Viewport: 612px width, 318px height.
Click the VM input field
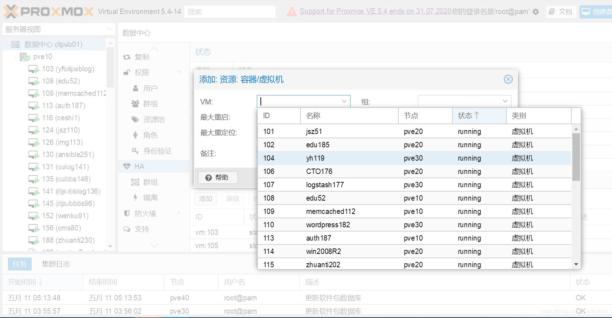pos(298,102)
